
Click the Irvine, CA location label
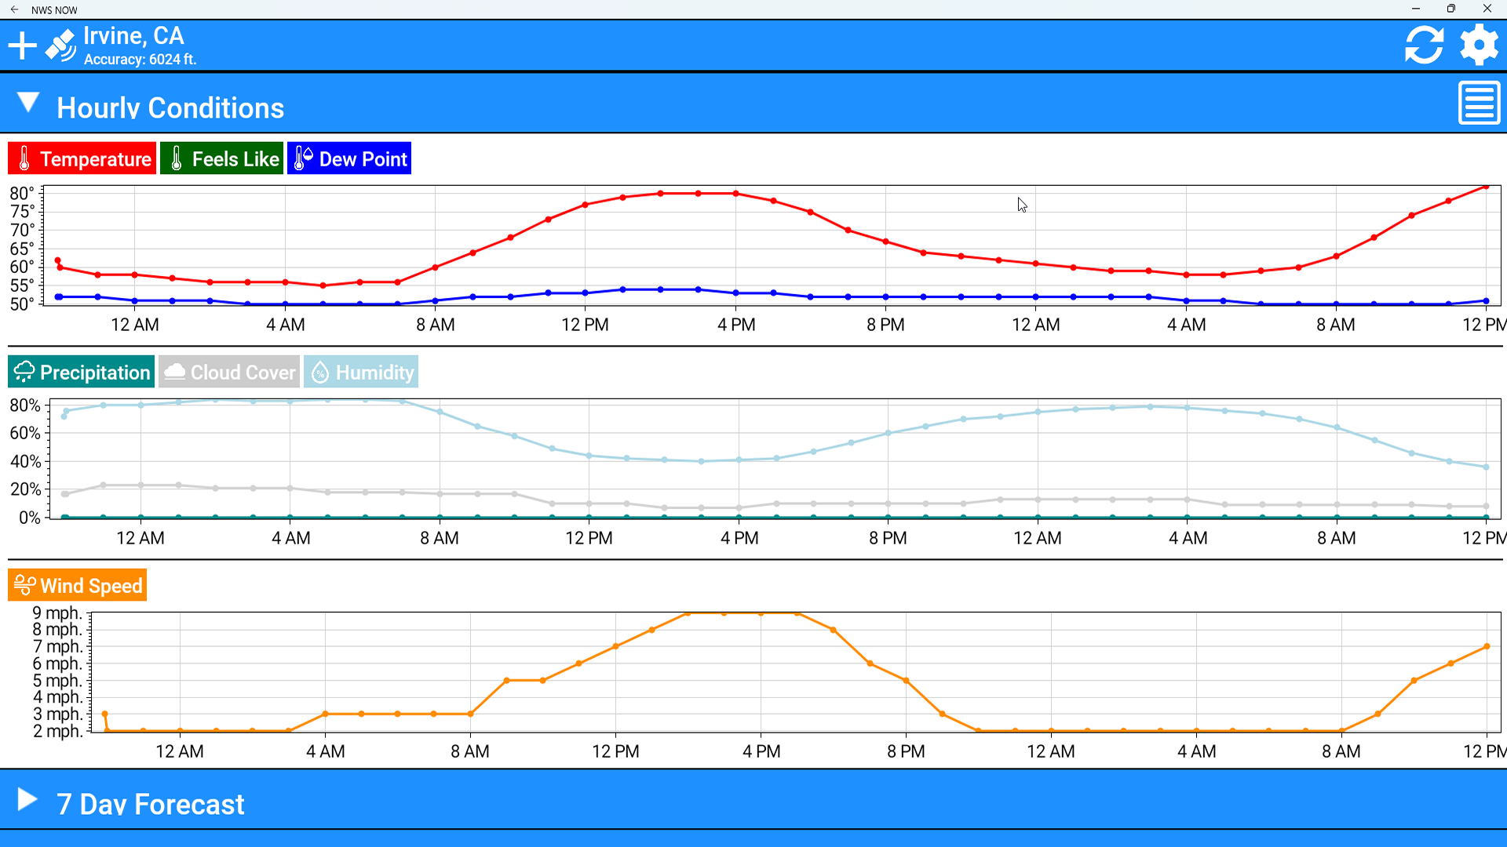[x=133, y=35]
